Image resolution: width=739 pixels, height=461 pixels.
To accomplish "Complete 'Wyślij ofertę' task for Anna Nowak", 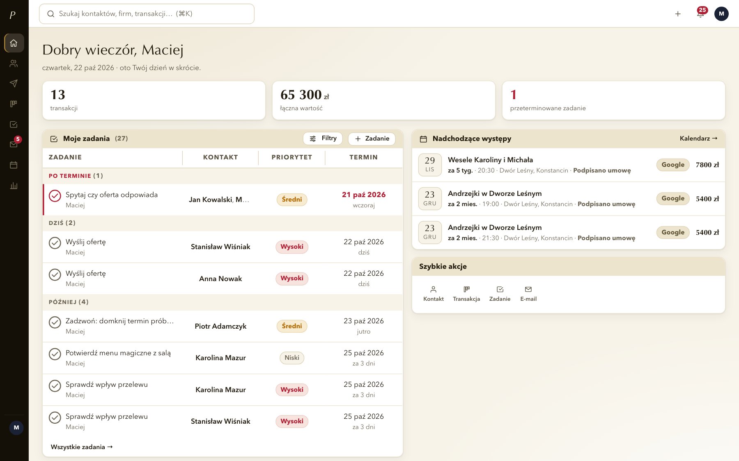I will (x=55, y=275).
